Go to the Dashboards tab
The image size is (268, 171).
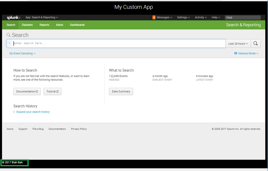tap(77, 25)
